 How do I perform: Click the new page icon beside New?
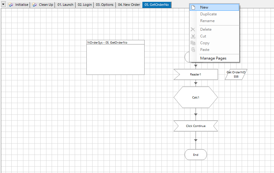[193, 7]
